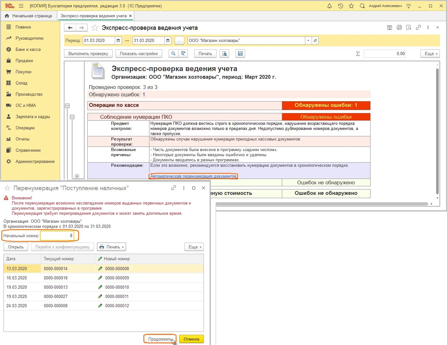Select row with new number 0000-000008

pos(104,269)
